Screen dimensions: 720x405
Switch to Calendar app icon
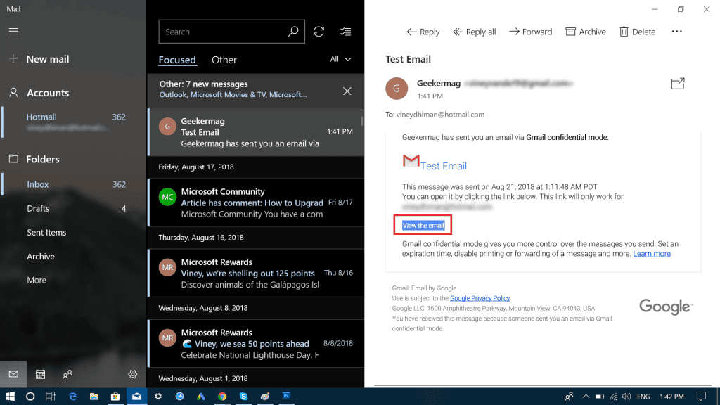coord(40,374)
